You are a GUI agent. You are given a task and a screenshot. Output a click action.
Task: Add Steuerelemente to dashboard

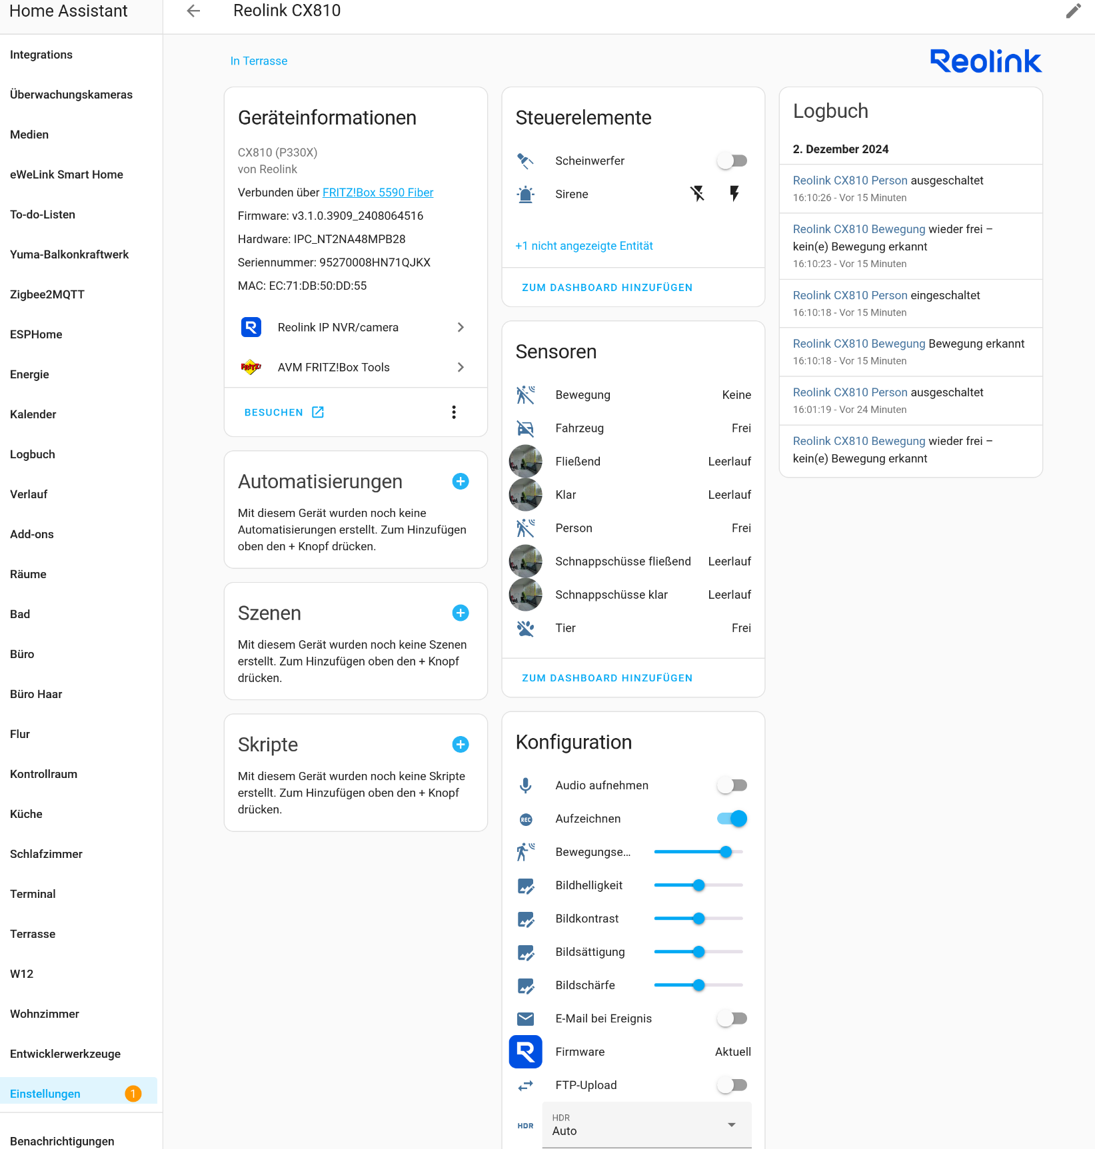point(607,288)
